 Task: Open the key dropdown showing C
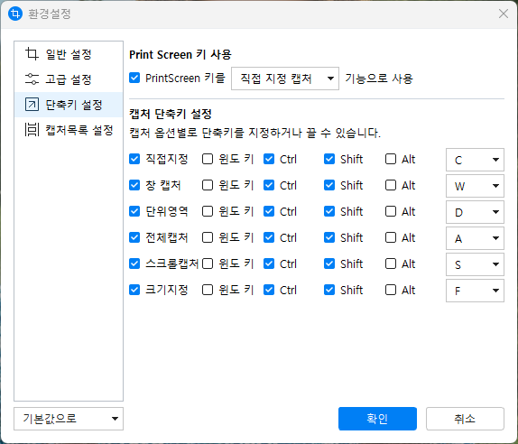pyautogui.click(x=475, y=160)
